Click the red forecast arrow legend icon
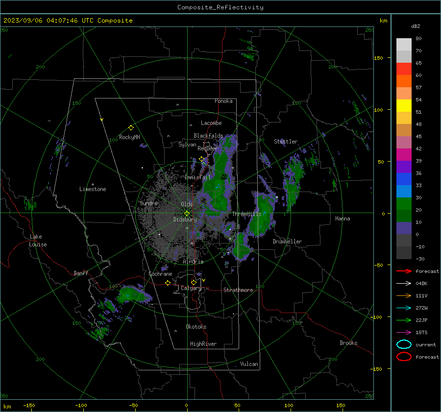 point(404,271)
